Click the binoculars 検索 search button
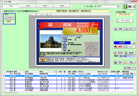This screenshot has height=96, width=138. click(x=119, y=47)
